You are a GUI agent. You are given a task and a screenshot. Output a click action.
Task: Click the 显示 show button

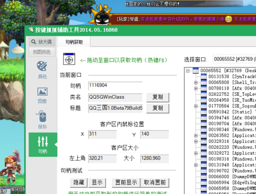tap(97, 183)
